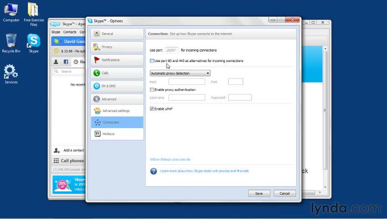Close the Skype Options dialog
The height and width of the screenshot is (219, 387).
[x=293, y=20]
